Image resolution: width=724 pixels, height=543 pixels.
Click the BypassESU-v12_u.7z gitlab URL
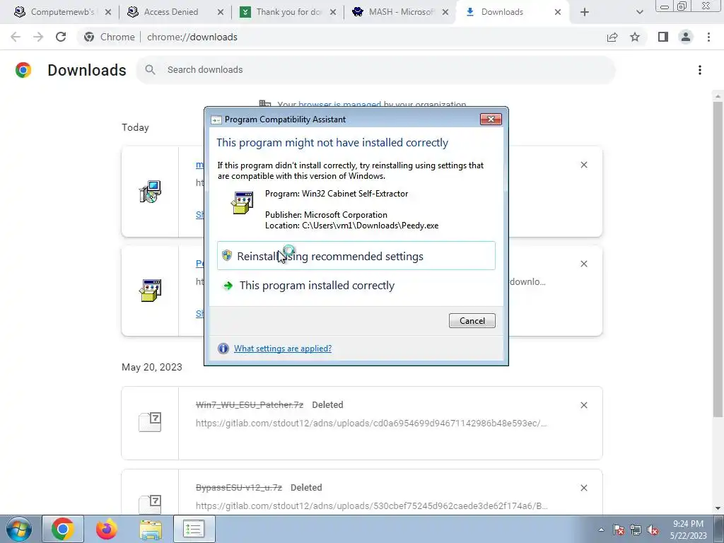pos(371,506)
